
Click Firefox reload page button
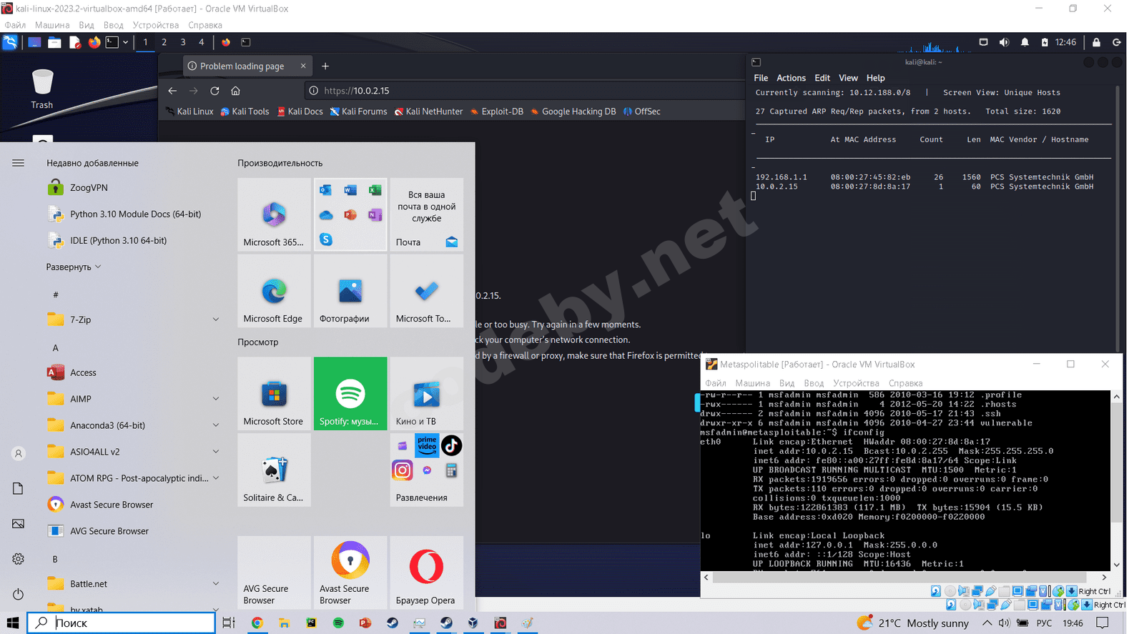pyautogui.click(x=214, y=91)
